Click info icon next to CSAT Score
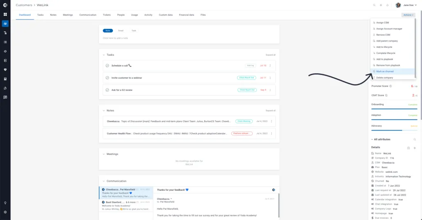This screenshot has width=422, height=220. [386, 95]
